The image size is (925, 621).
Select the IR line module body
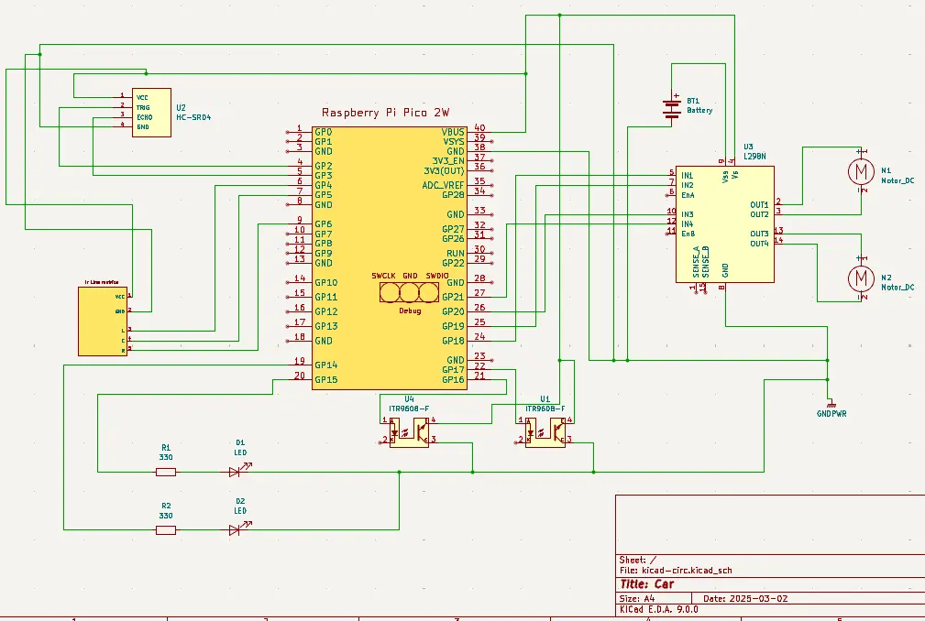click(x=103, y=321)
